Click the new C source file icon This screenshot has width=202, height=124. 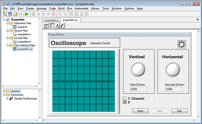click(x=5, y=14)
